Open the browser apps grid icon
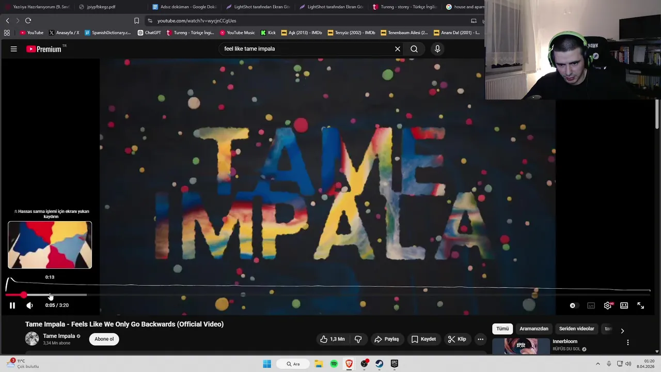 7,33
